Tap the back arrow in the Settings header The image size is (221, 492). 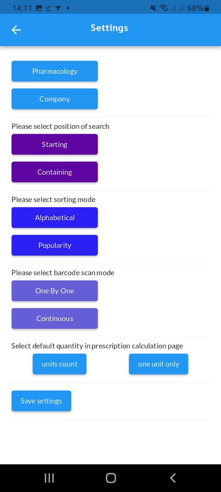pos(16,30)
